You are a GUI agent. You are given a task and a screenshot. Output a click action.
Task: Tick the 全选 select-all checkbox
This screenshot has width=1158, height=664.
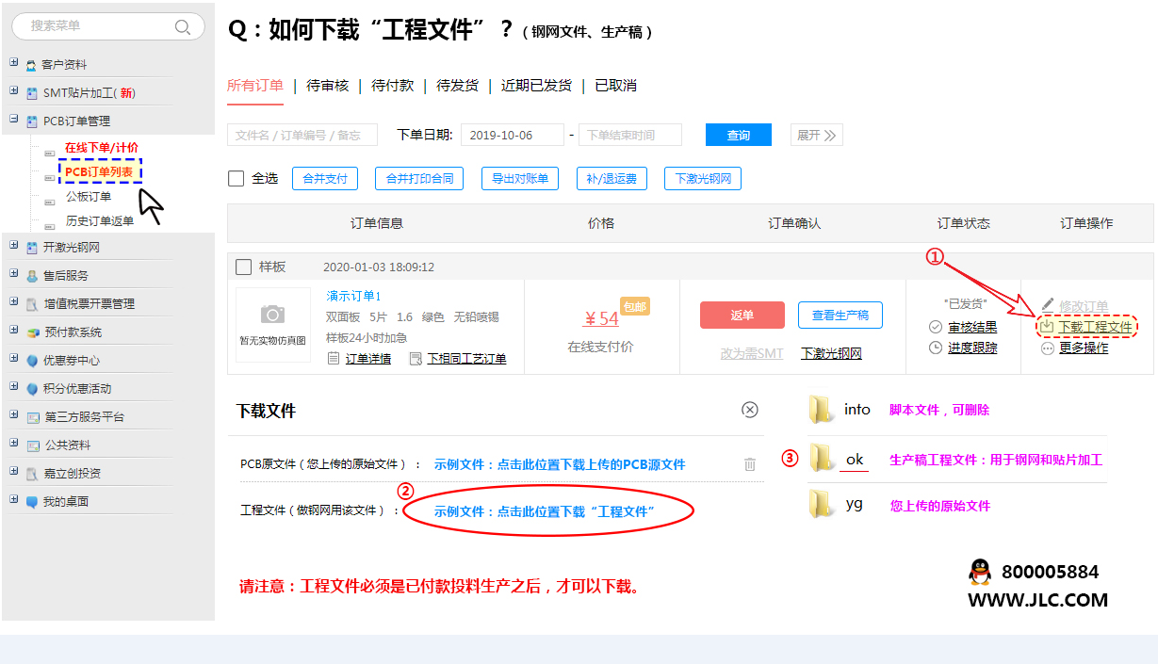click(236, 178)
